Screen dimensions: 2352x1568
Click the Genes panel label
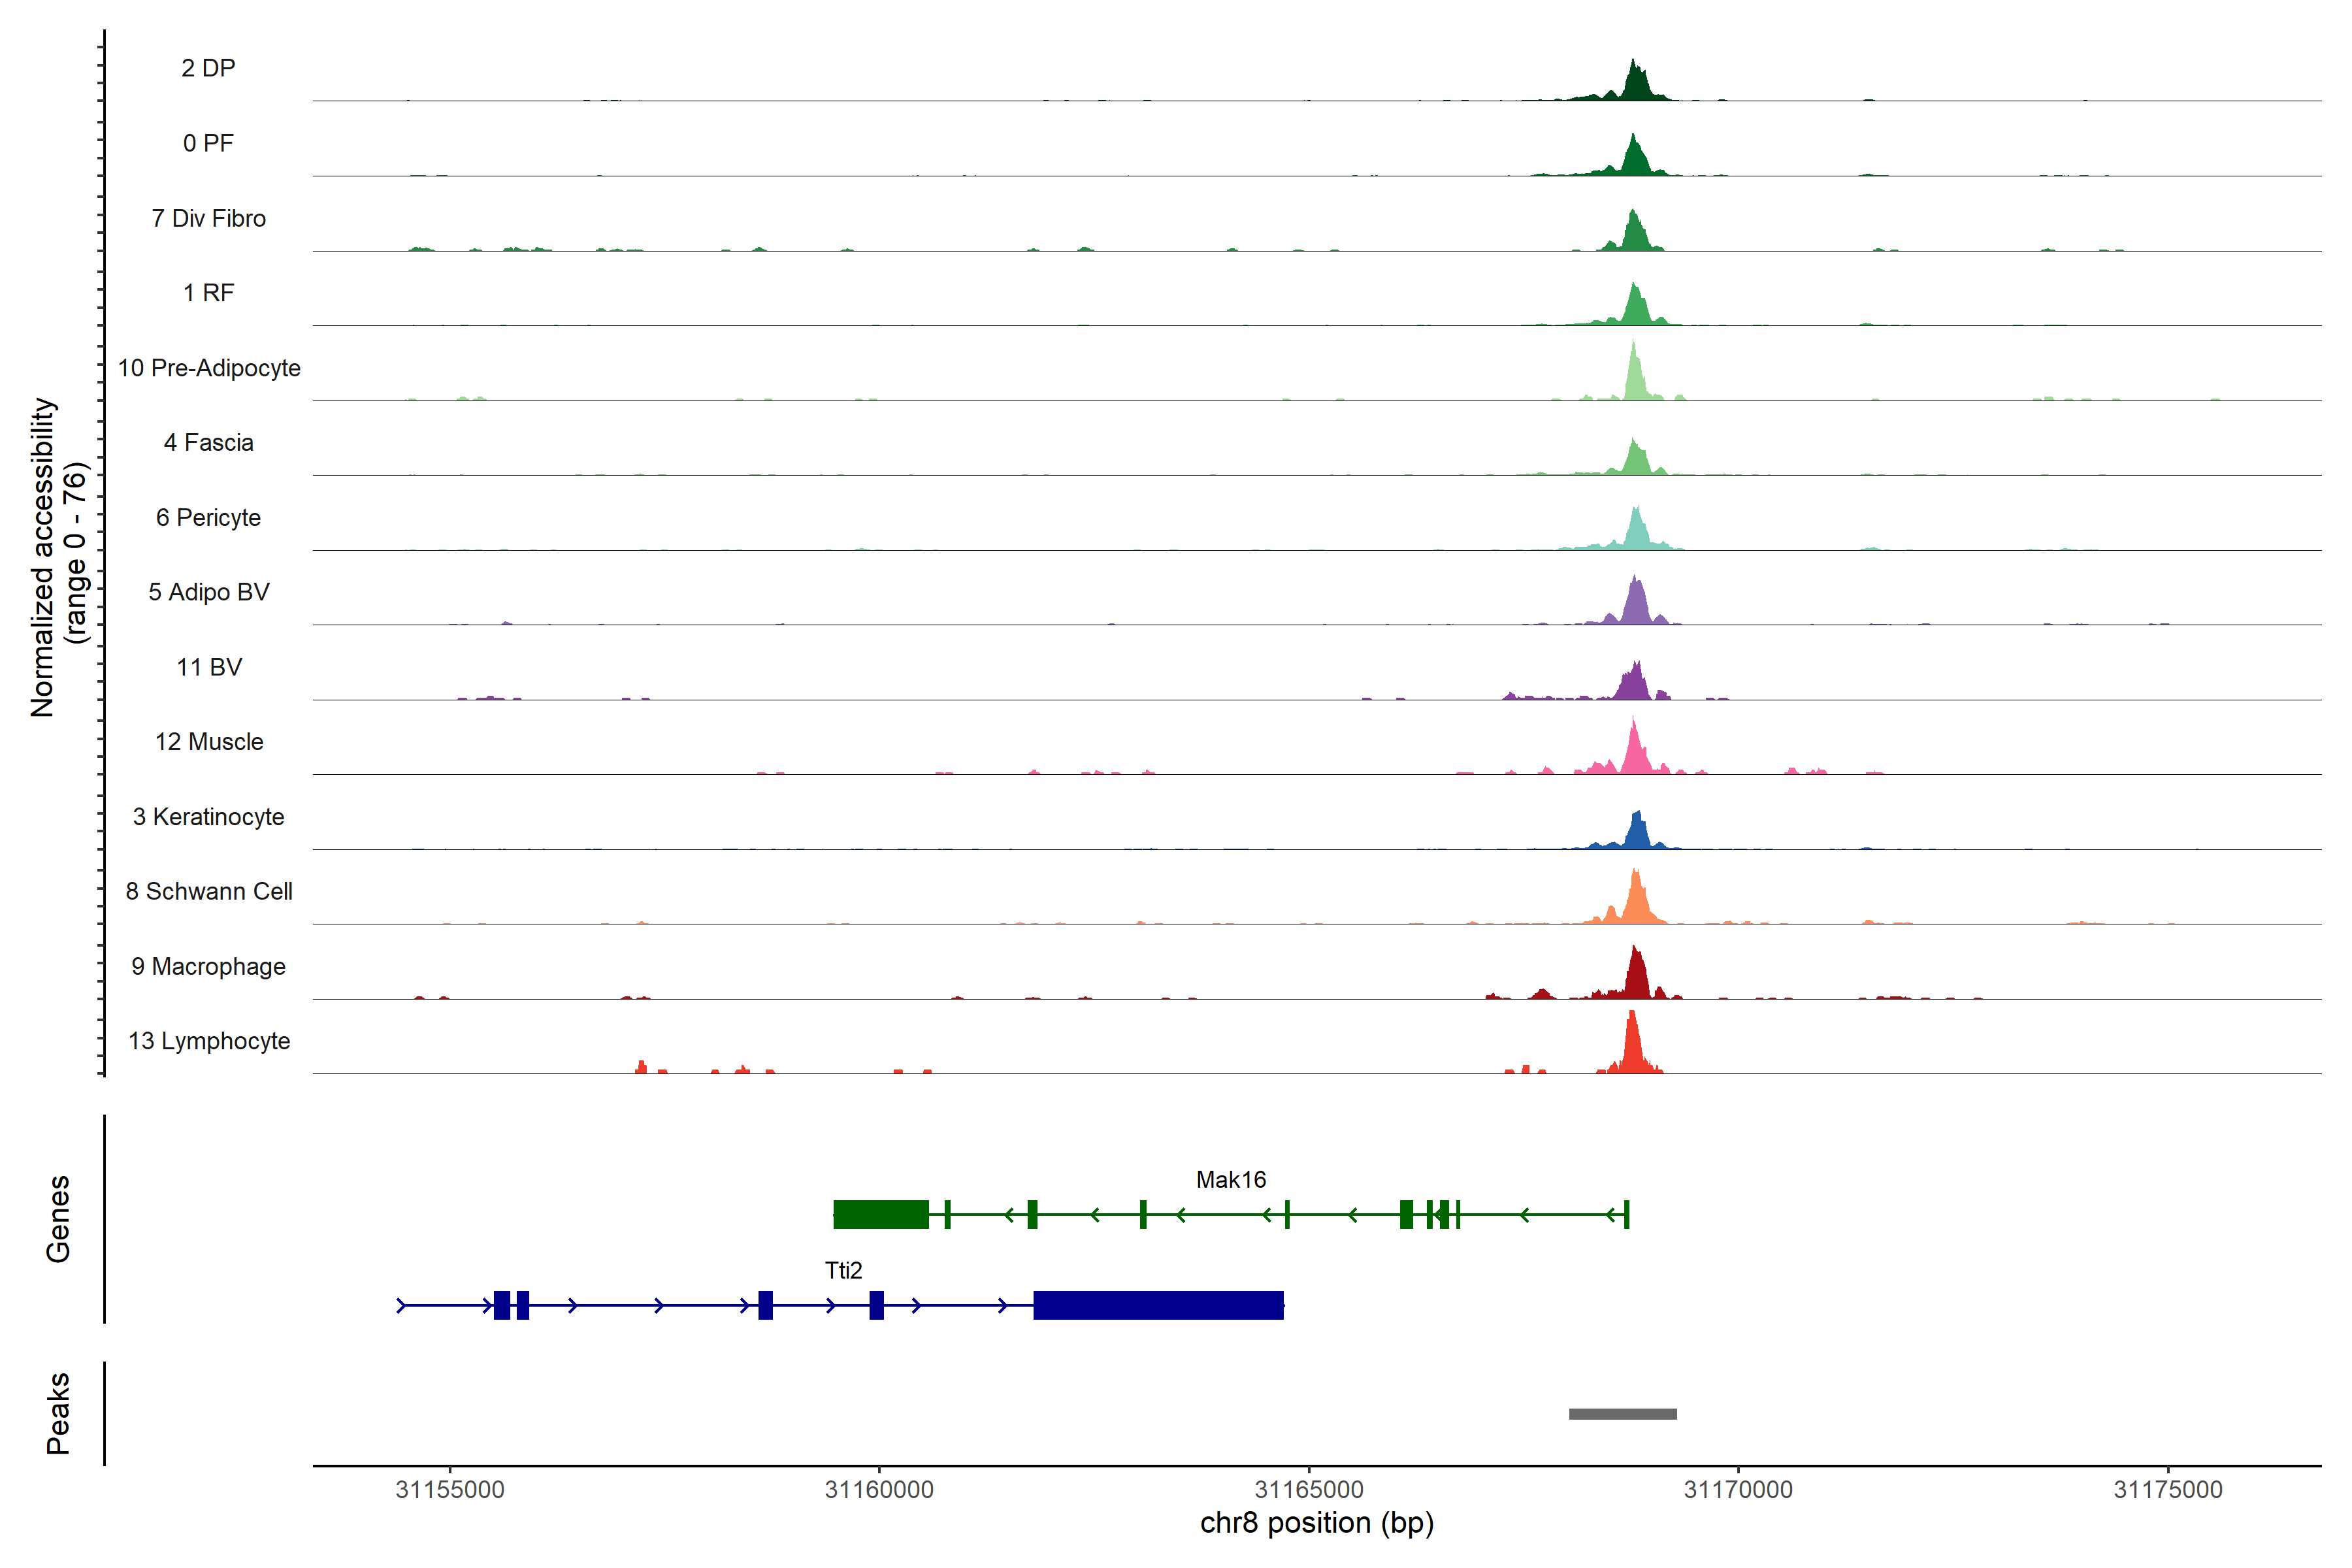tap(58, 1218)
